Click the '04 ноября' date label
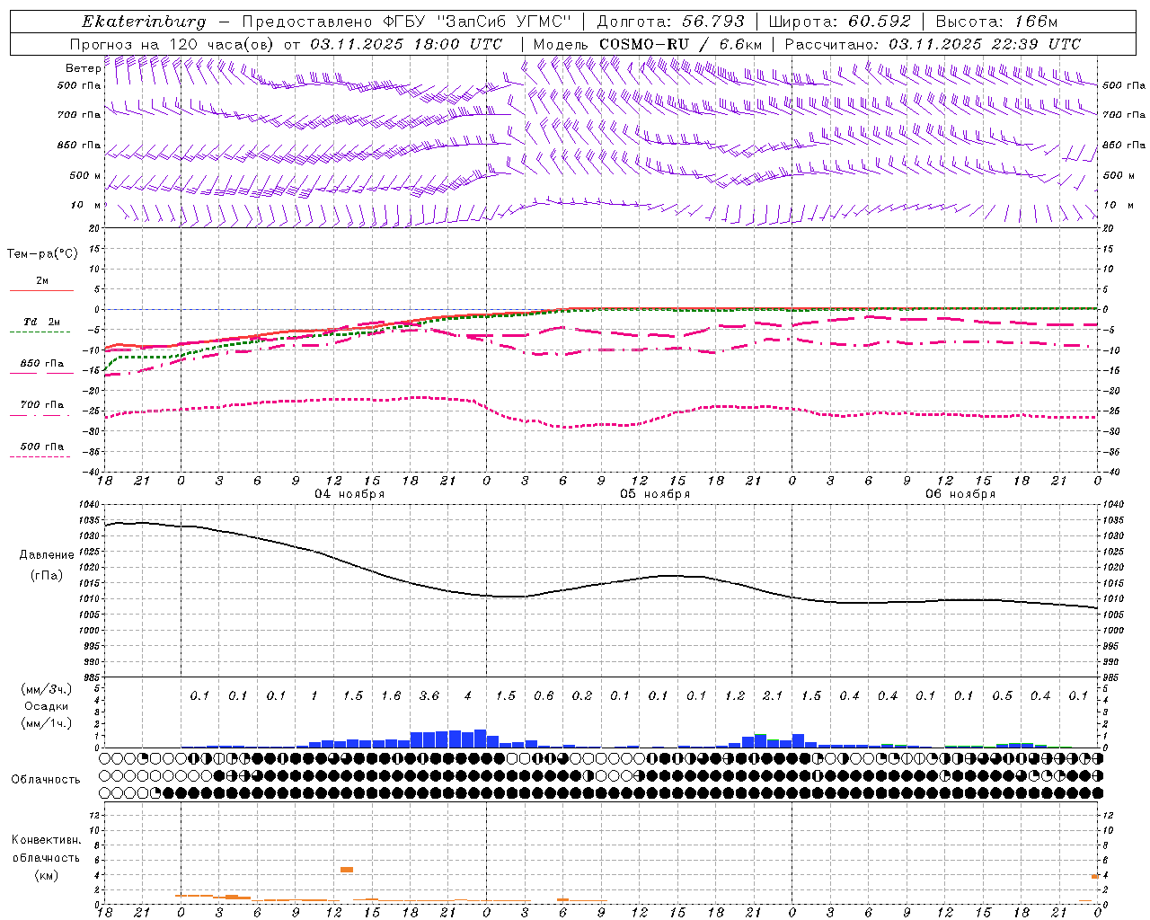The image size is (1150, 920). click(x=349, y=494)
